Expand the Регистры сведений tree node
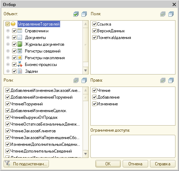This screenshot has width=179, height=171. (x=8, y=51)
